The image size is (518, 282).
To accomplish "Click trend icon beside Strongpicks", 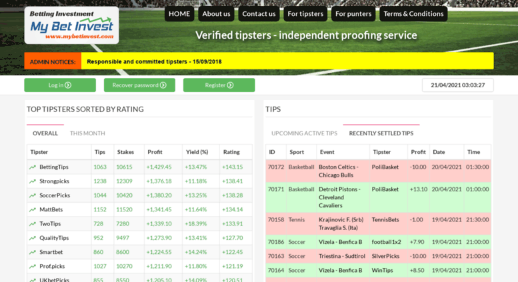I will click(x=33, y=181).
